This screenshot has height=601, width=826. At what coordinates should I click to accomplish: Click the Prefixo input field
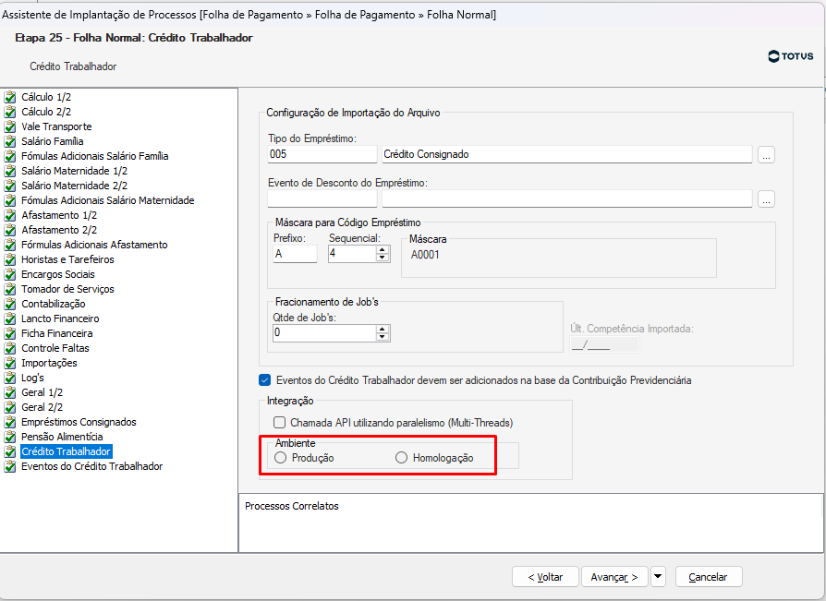pos(295,254)
